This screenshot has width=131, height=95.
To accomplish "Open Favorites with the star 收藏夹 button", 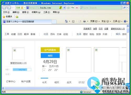I will pyautogui.click(x=7, y=17).
